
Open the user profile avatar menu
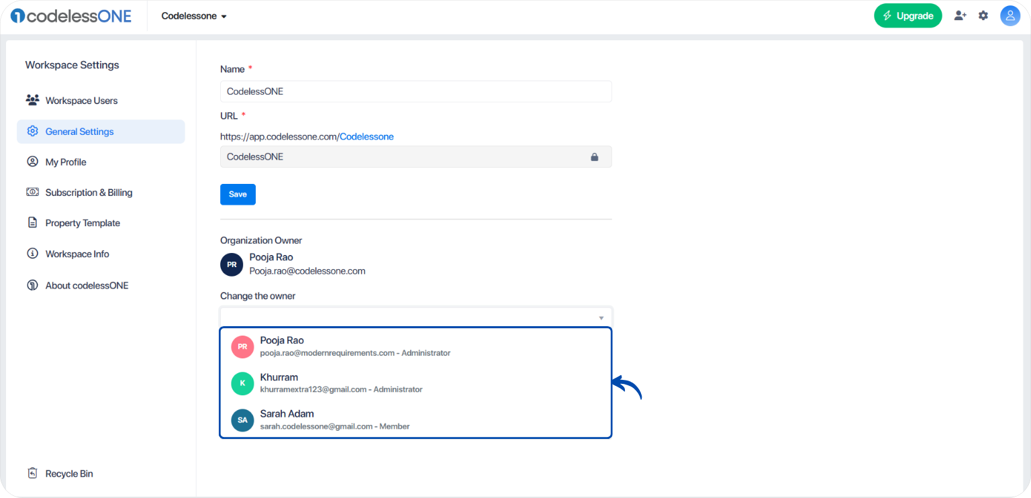(x=1010, y=15)
